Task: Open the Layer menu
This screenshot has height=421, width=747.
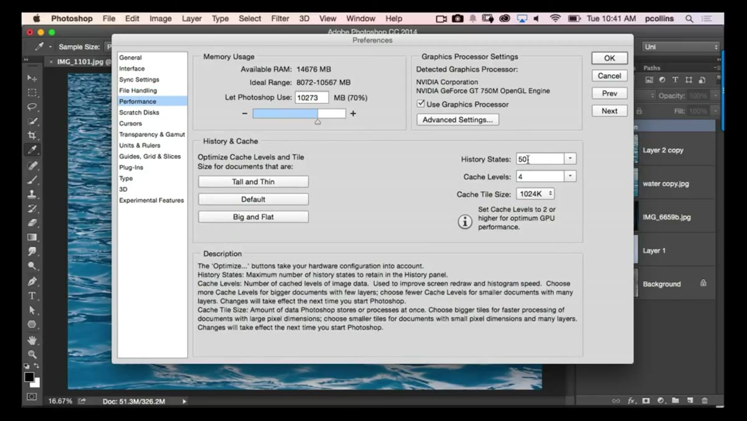Action: click(191, 19)
